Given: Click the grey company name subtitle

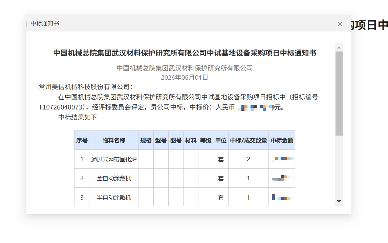Looking at the screenshot, I should 185,68.
